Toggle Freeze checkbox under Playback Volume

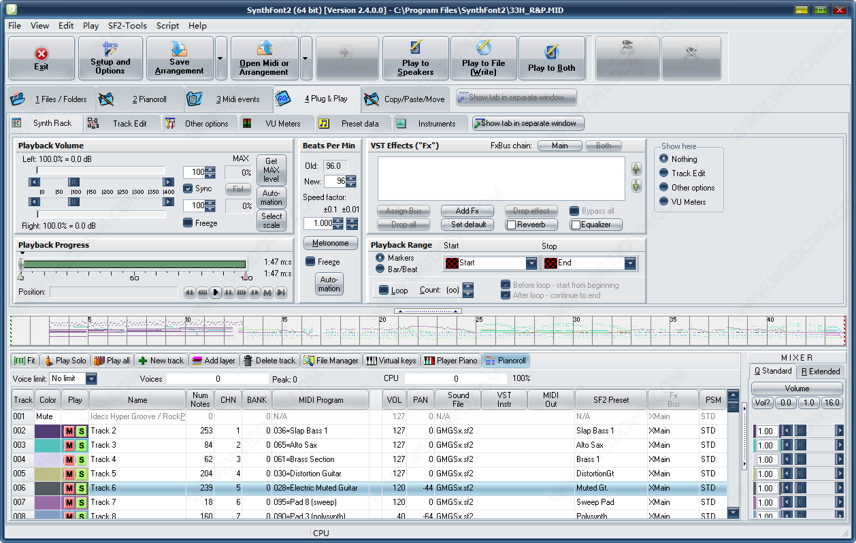point(188,223)
